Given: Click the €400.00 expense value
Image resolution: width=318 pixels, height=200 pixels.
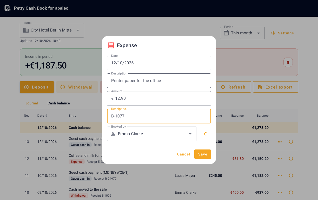Looking at the screenshot, I should click(237, 192).
